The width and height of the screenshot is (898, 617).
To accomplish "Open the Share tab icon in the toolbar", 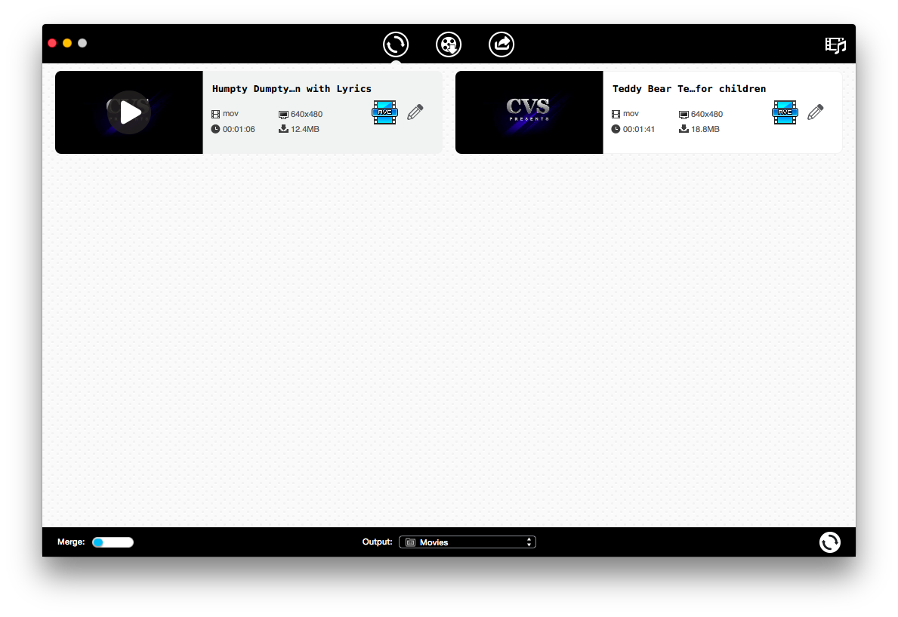I will tap(501, 45).
